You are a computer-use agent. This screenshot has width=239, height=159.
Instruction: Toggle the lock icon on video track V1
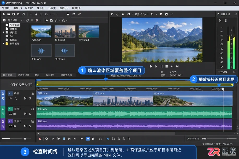(x=32, y=93)
